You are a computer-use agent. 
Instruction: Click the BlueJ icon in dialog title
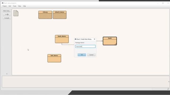(75, 39)
